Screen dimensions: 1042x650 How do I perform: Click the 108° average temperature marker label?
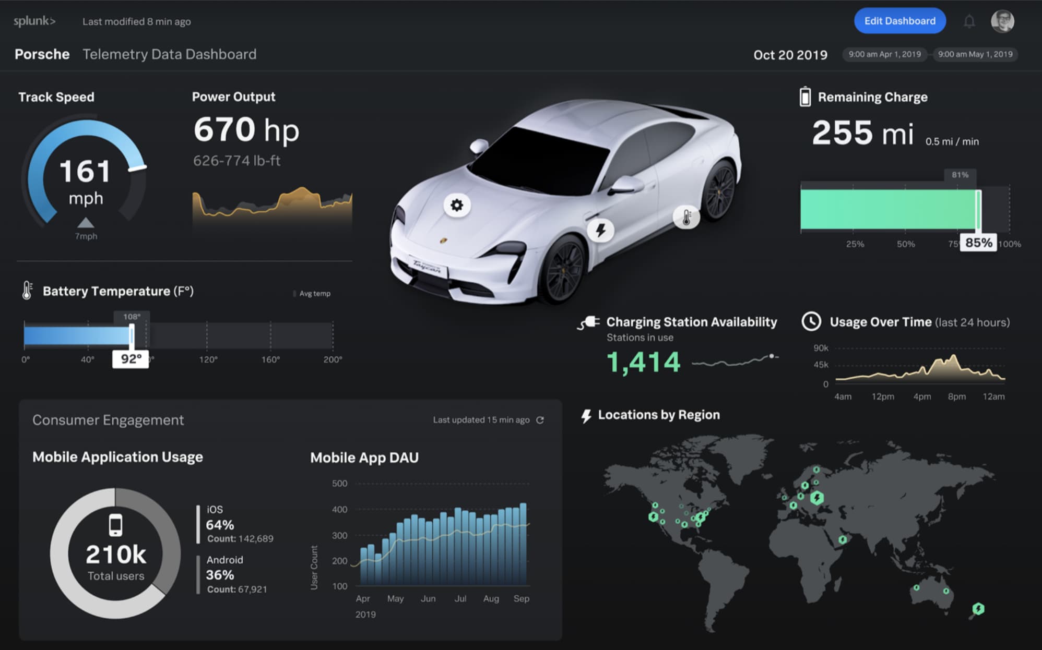[x=132, y=317]
